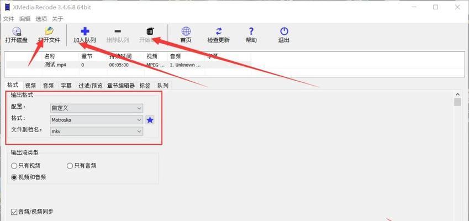Add job with 加入队列 plus icon
The image size is (469, 221).
coord(85,31)
